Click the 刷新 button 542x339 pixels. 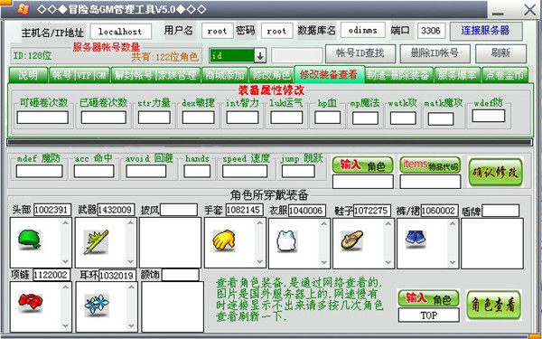tap(500, 53)
